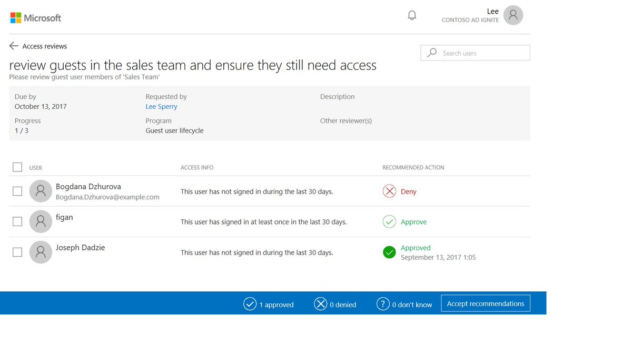Viewport: 632px width, 355px height.
Task: Click the red Deny circle icon for Bogdana Dzhurova
Action: [x=389, y=191]
